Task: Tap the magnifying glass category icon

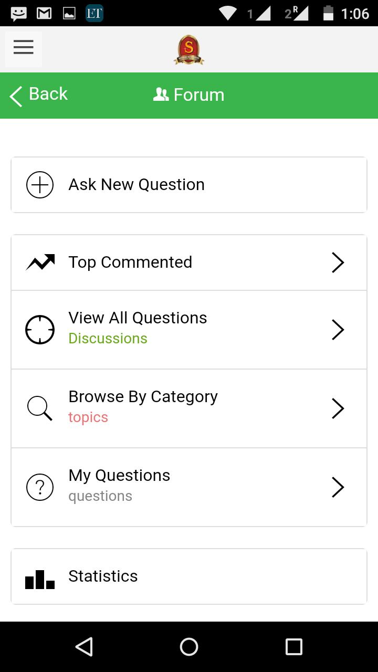Action: [40, 408]
